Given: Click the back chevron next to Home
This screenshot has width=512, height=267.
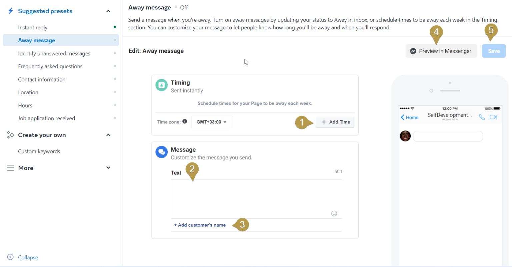Looking at the screenshot, I should click(x=402, y=117).
